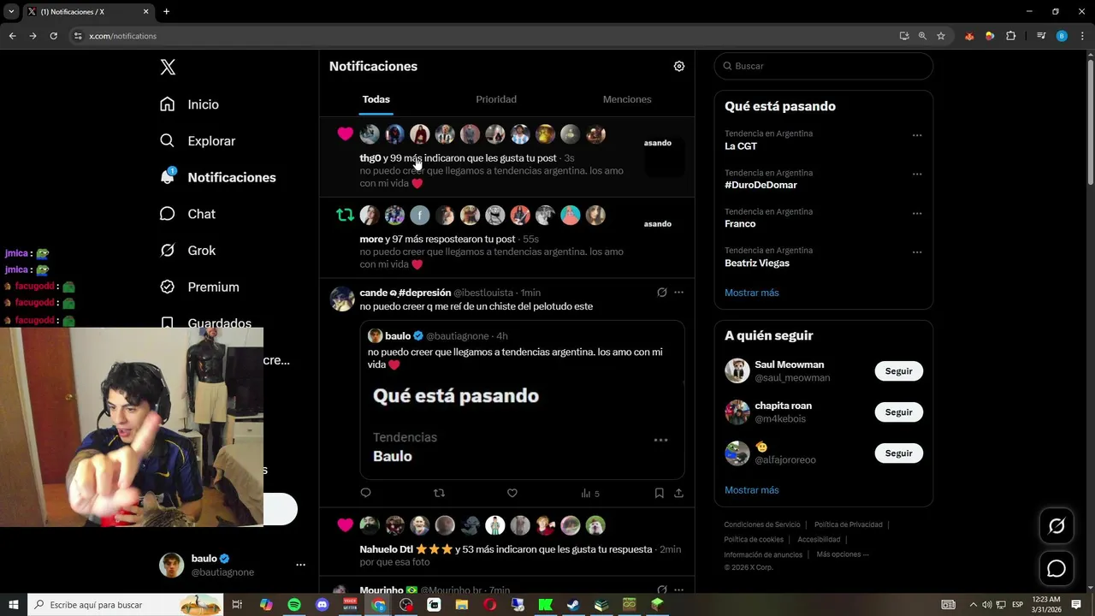Open the Premium page
Screen dimensions: 1095x616
click(199, 287)
